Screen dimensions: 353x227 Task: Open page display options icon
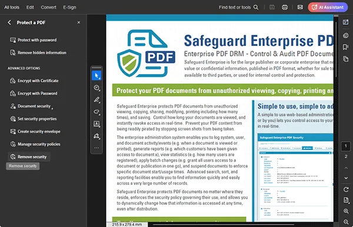(x=346, y=200)
